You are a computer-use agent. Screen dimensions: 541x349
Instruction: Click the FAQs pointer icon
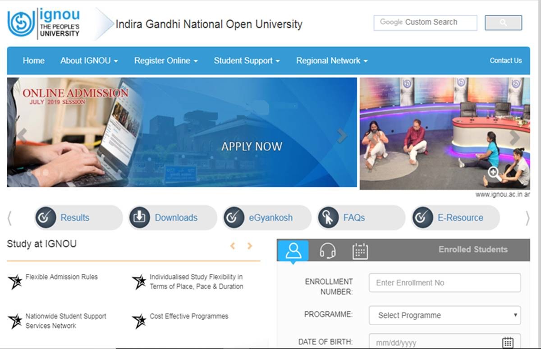pos(328,218)
